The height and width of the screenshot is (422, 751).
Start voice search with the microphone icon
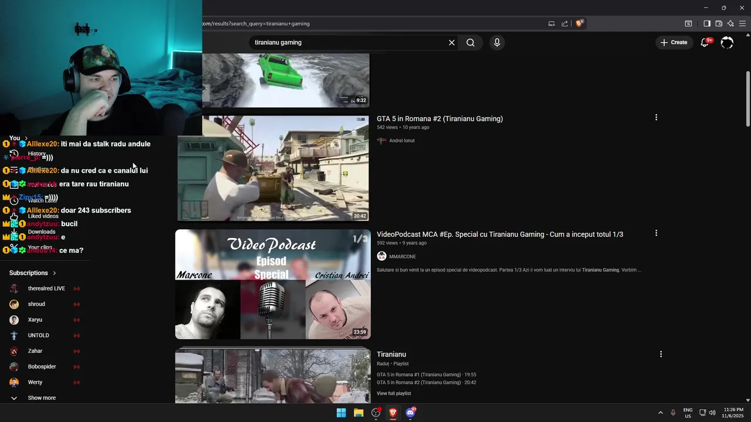pyautogui.click(x=497, y=42)
